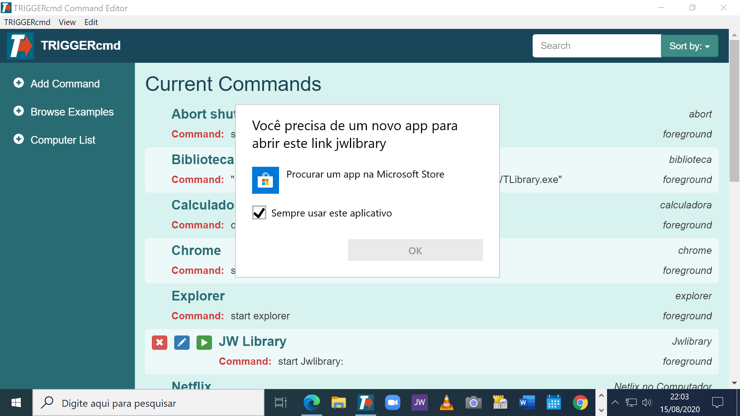Open Browse Examples page
Screen dimensions: 740x416
coord(72,112)
